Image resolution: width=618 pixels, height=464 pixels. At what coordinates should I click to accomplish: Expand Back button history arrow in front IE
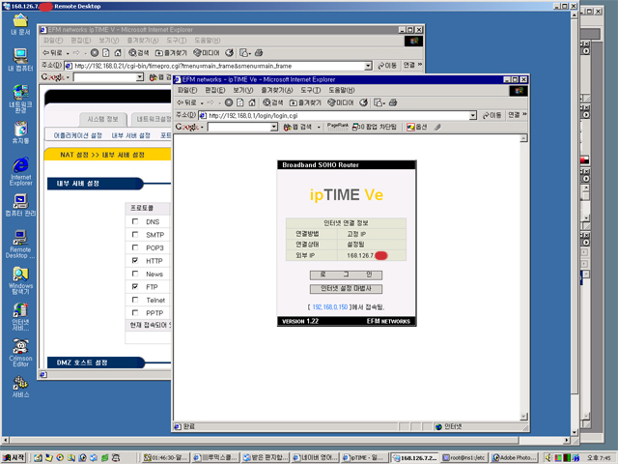pyautogui.click(x=202, y=103)
